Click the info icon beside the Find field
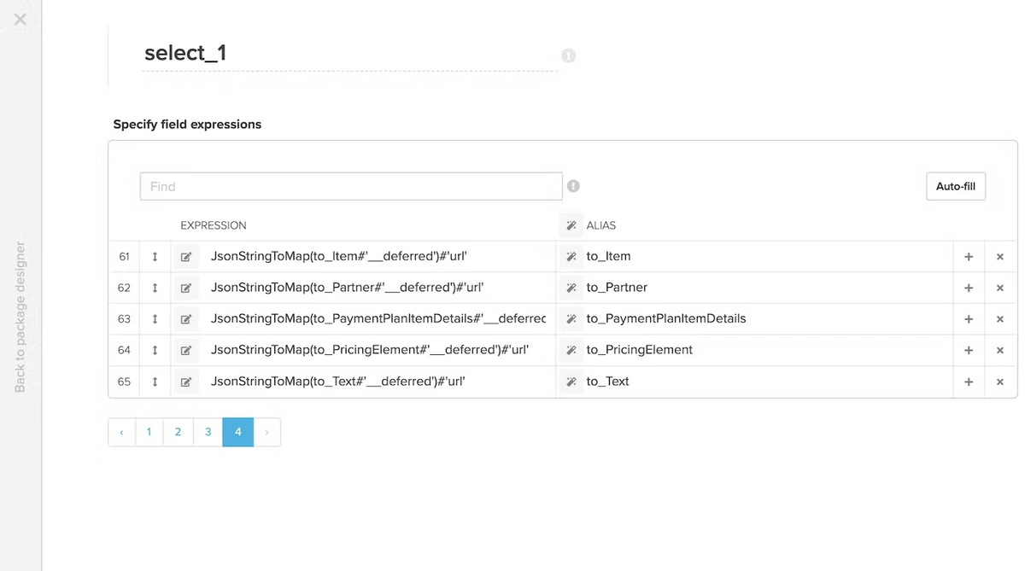 pos(573,186)
